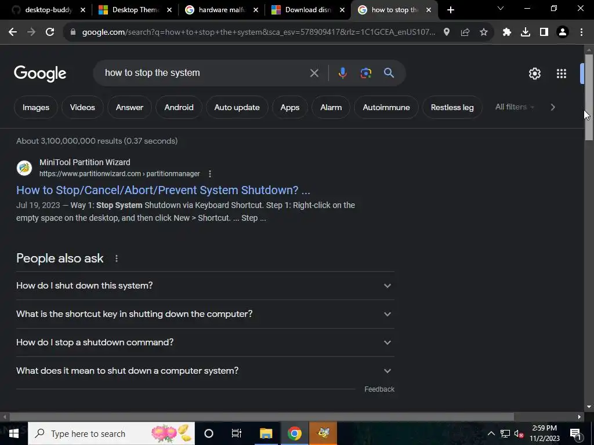Open the network icon in the system tray

(505, 433)
